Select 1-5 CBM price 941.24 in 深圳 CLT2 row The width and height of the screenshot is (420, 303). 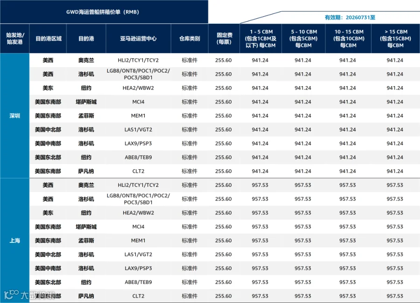[260, 171]
